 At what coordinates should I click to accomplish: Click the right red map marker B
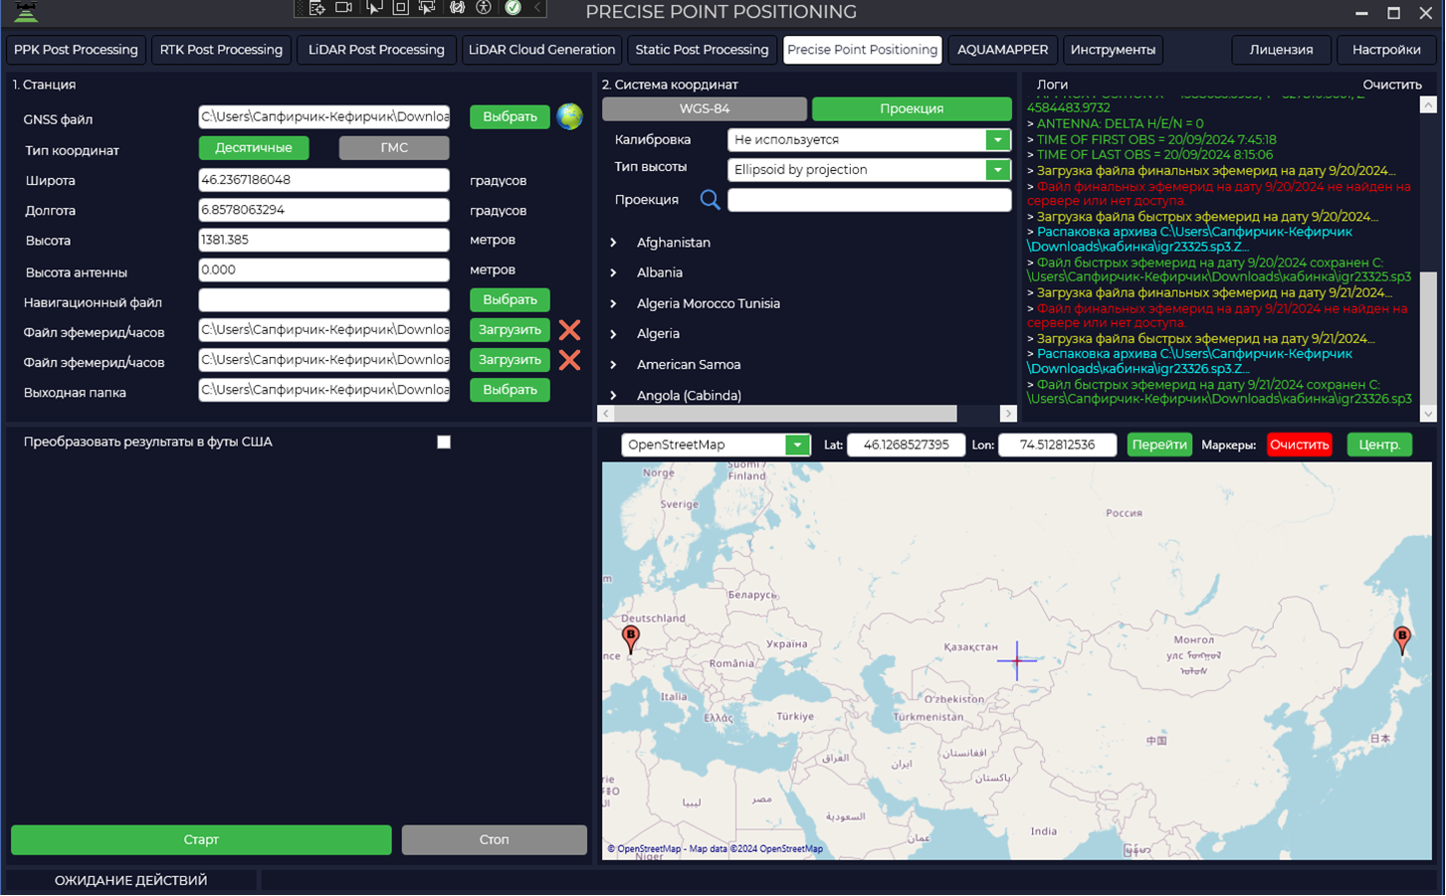click(1402, 641)
